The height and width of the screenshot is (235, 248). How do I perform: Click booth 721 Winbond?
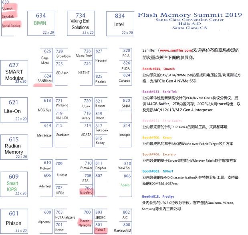tap(61, 104)
